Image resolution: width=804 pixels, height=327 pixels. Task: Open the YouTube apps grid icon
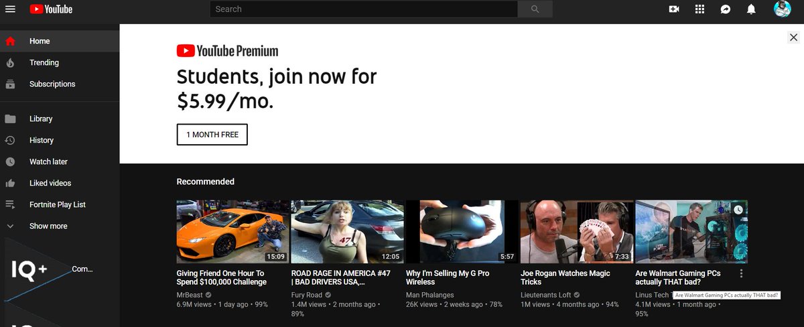(700, 9)
